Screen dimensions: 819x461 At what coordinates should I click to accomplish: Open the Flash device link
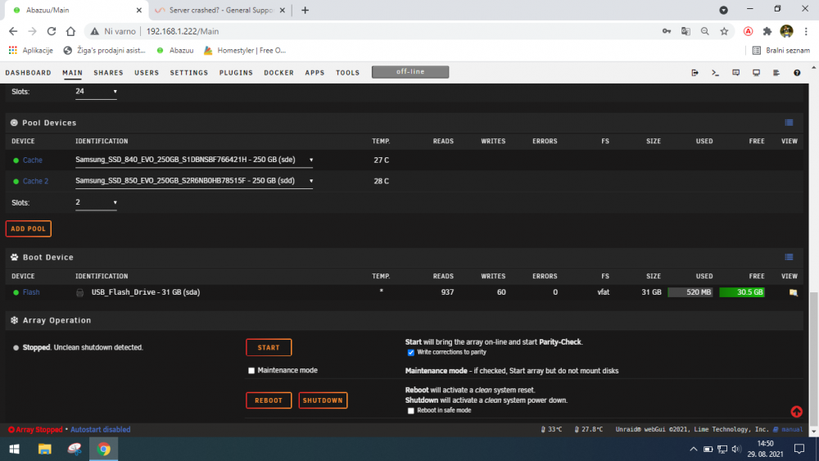click(x=31, y=292)
